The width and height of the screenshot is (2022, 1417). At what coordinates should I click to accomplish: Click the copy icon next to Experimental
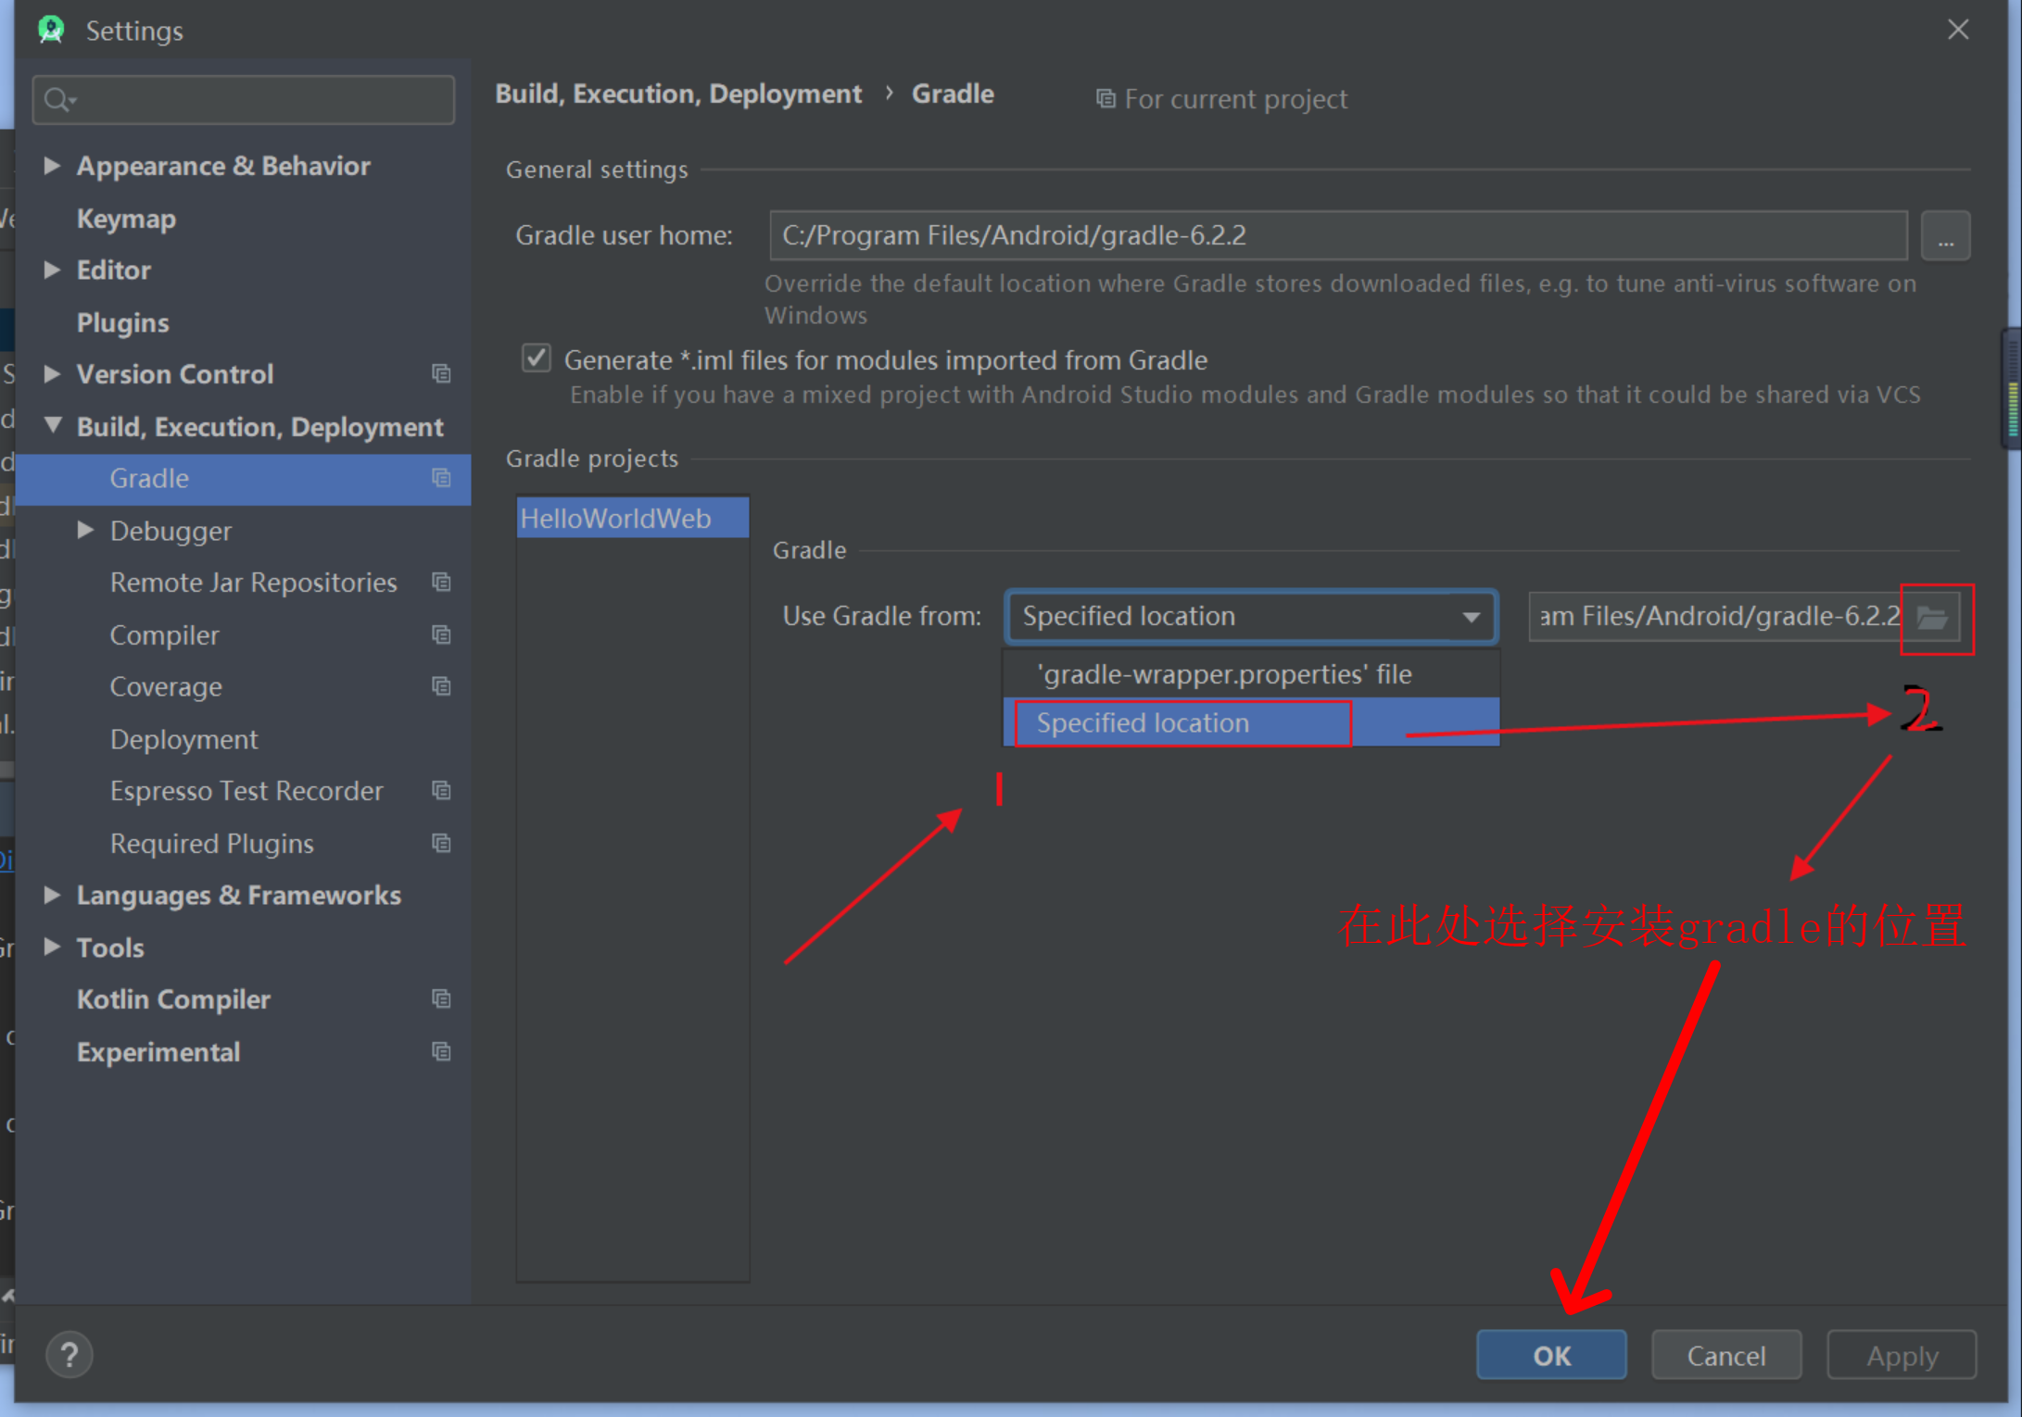tap(441, 1051)
